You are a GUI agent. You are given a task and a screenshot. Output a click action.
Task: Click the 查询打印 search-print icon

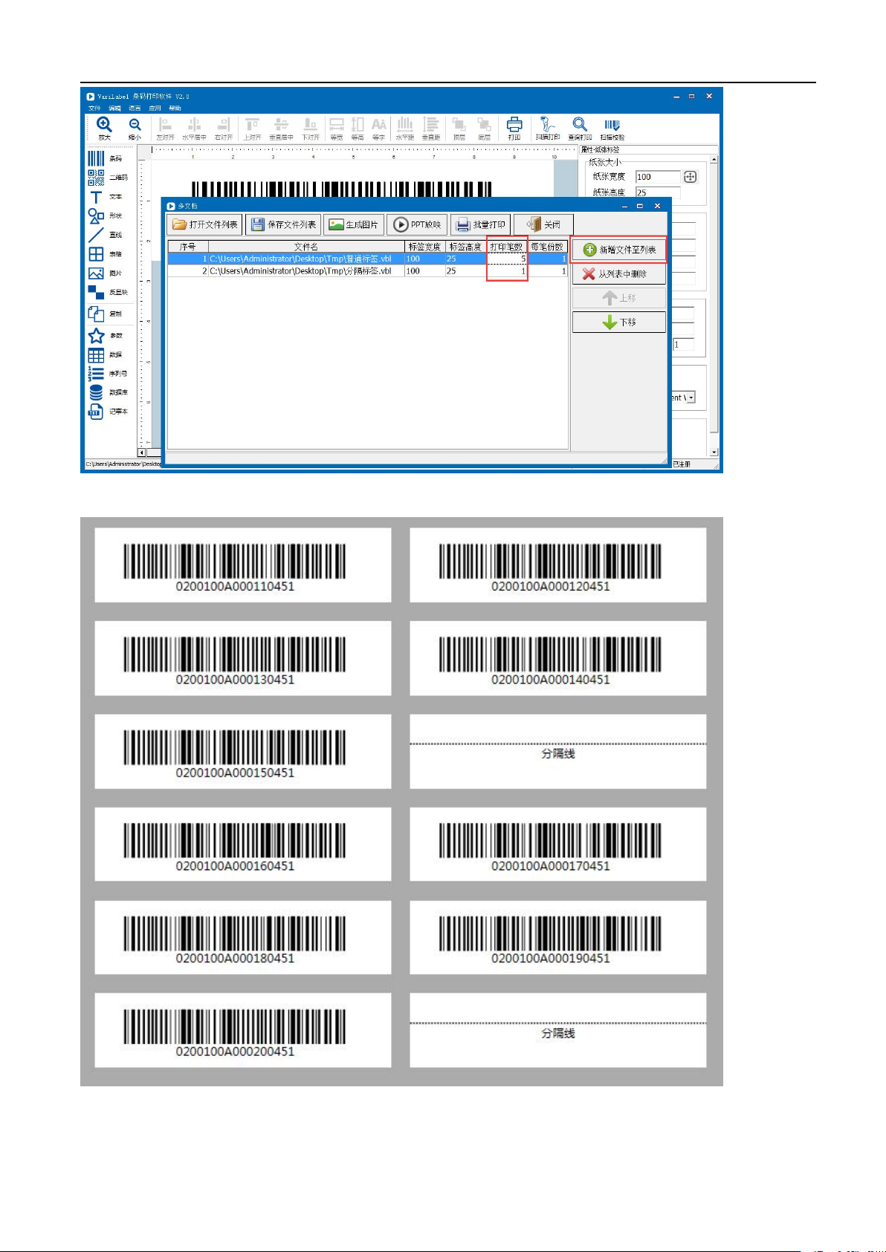(x=580, y=125)
